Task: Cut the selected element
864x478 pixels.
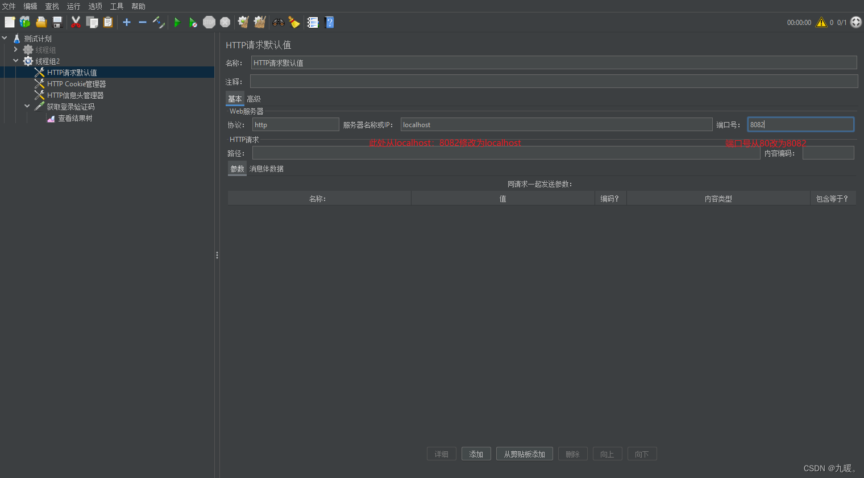Action: click(x=76, y=22)
